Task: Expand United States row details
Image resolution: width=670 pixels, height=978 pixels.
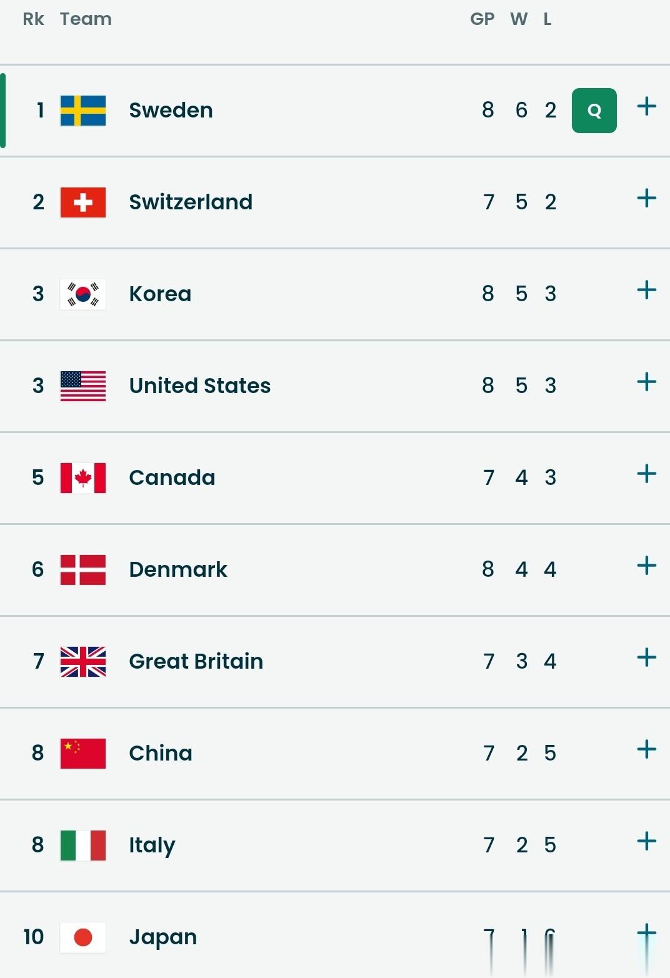Action: click(x=646, y=382)
